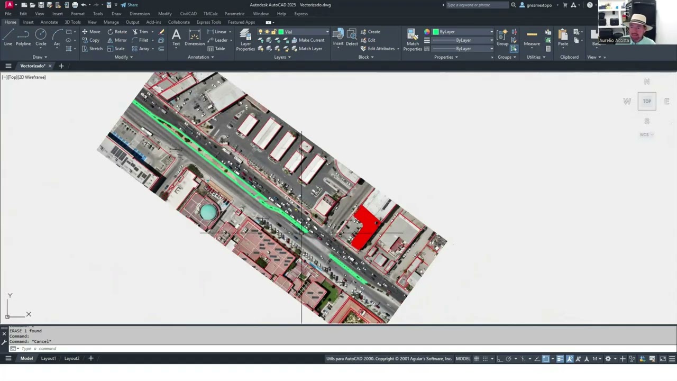
Task: Toggle Vial layer on/off lightbulb
Action: 260,32
